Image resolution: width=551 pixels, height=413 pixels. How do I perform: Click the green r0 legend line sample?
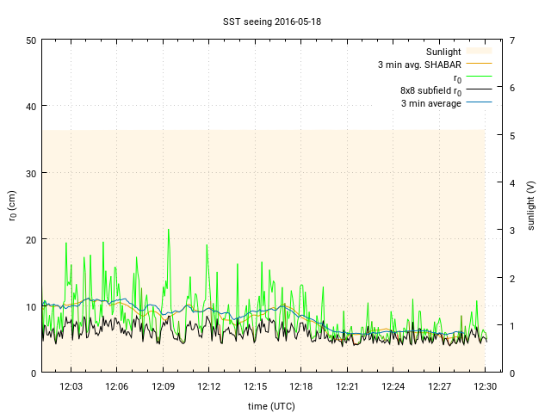tap(479, 77)
